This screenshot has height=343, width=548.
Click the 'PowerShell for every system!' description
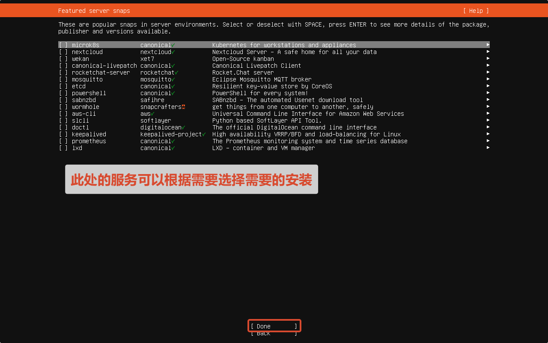pyautogui.click(x=260, y=93)
